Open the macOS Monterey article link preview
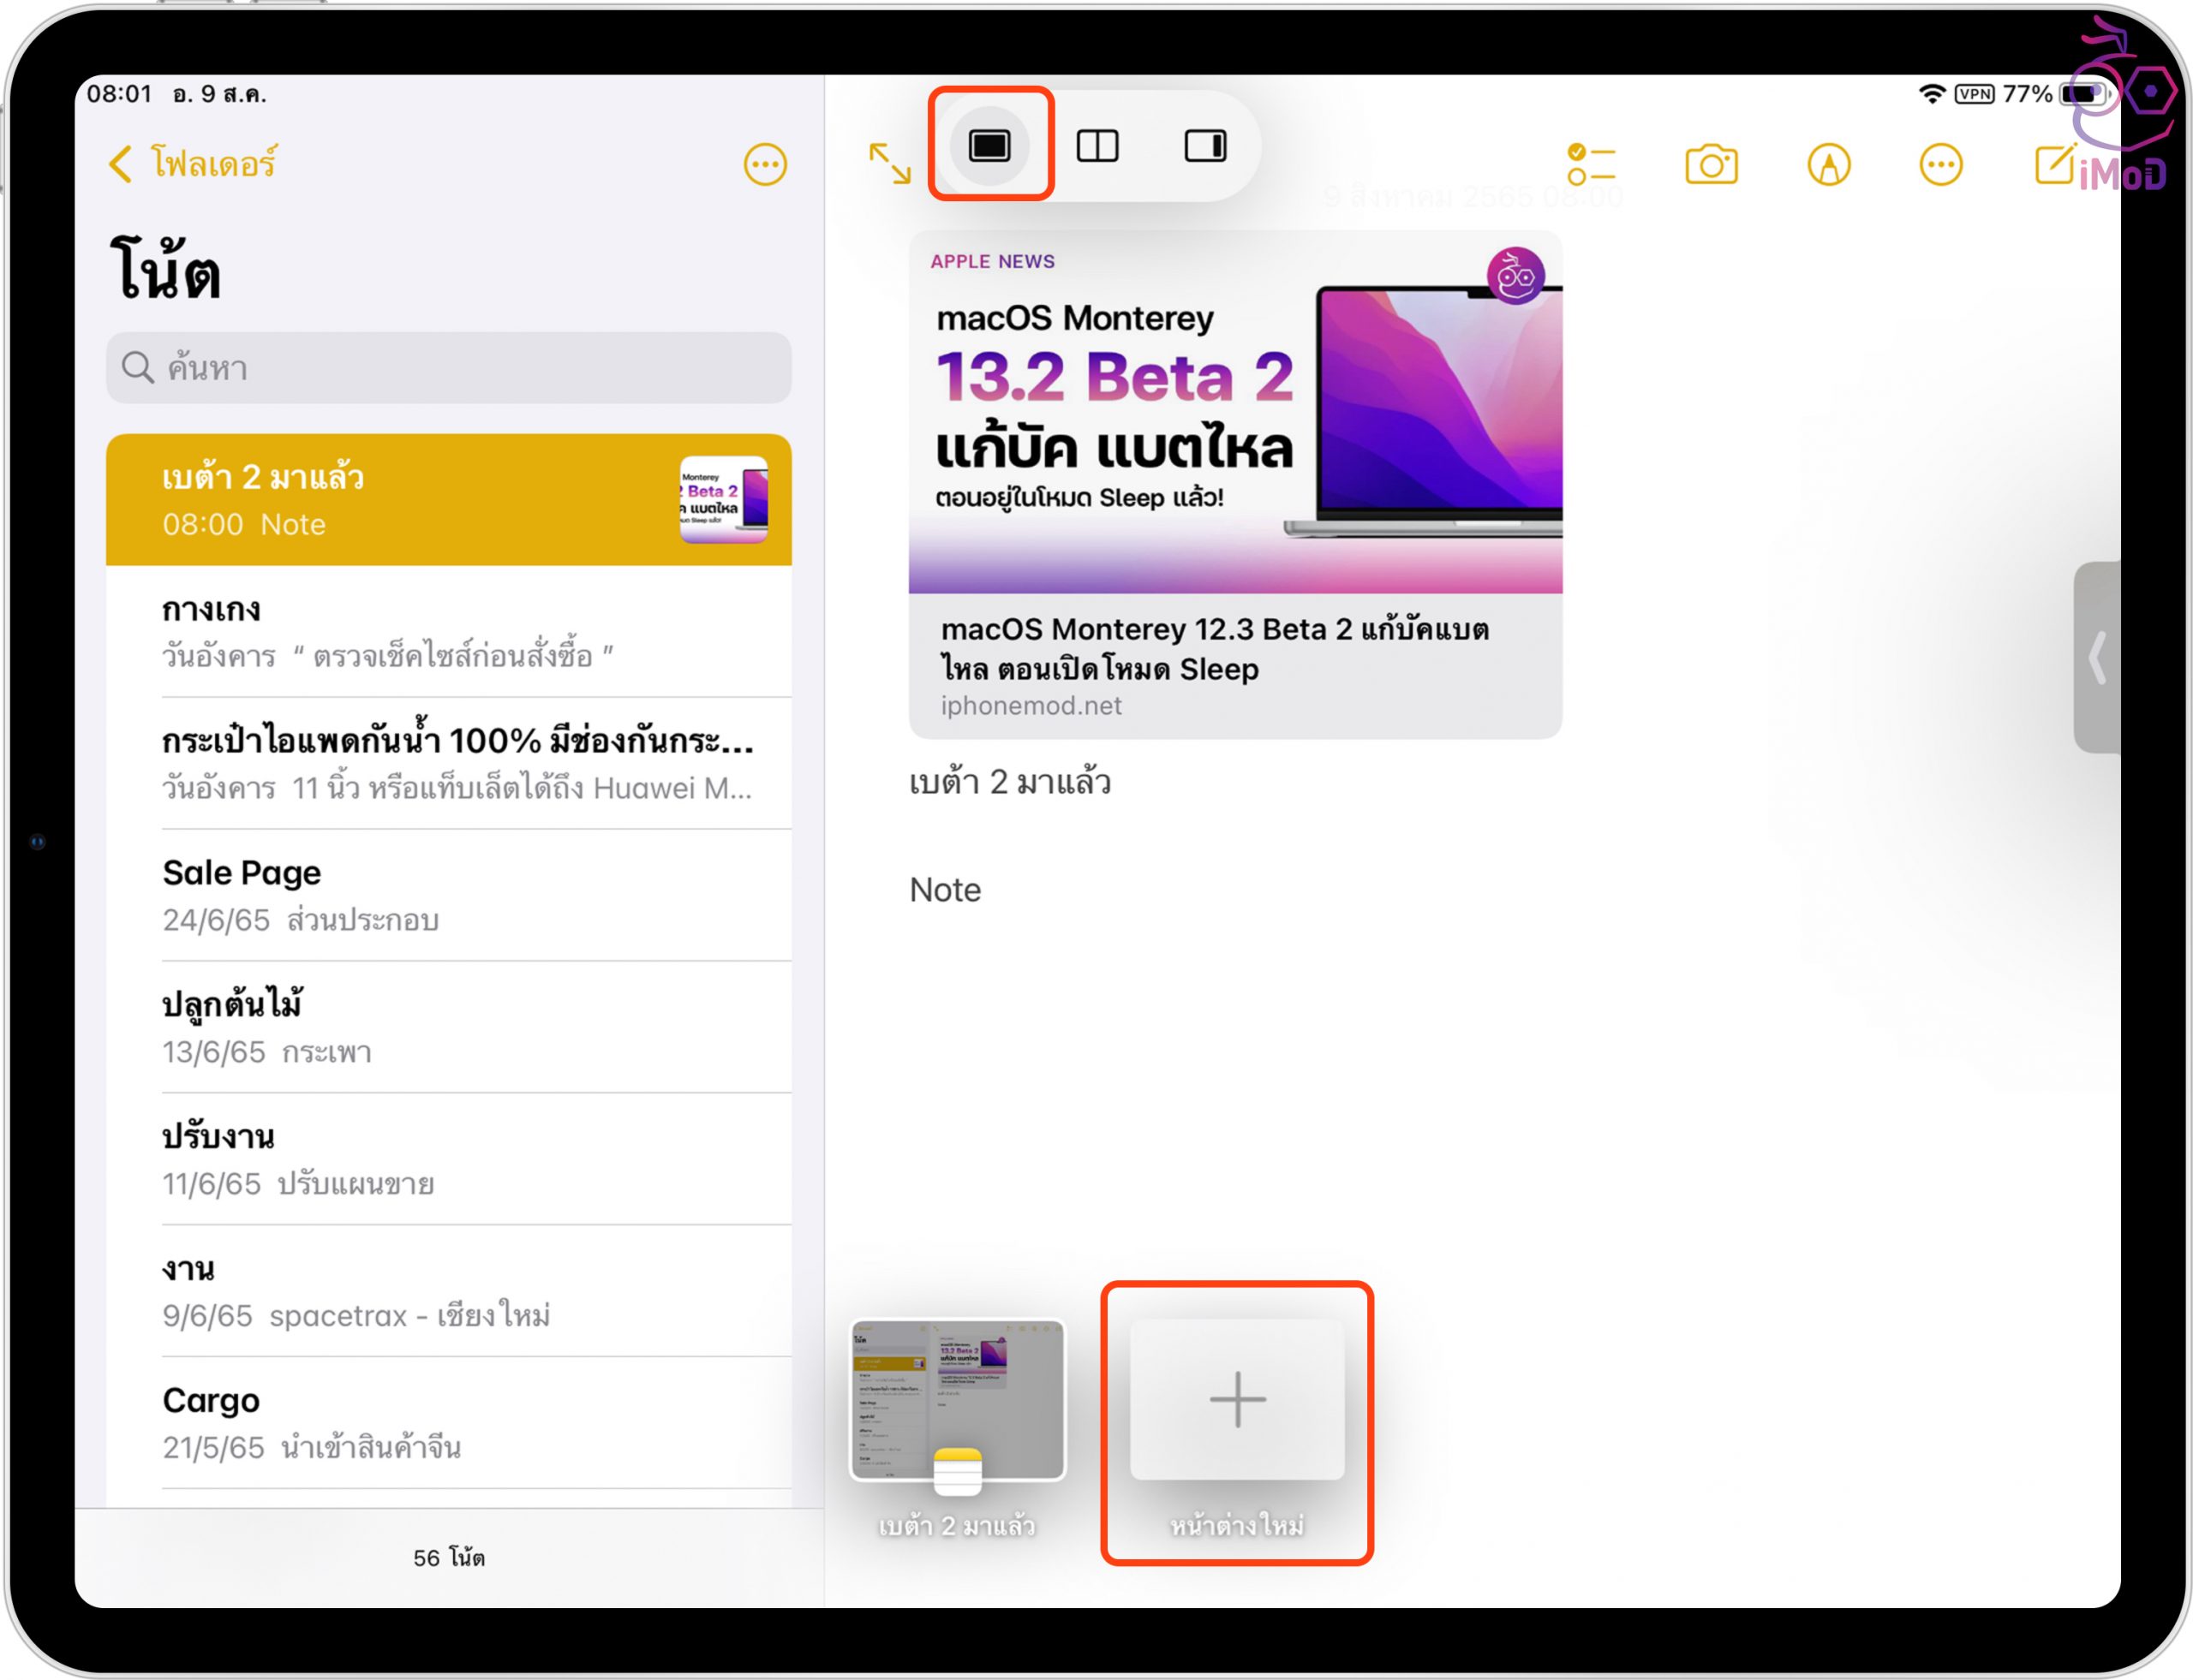2193x1680 pixels. (1234, 485)
